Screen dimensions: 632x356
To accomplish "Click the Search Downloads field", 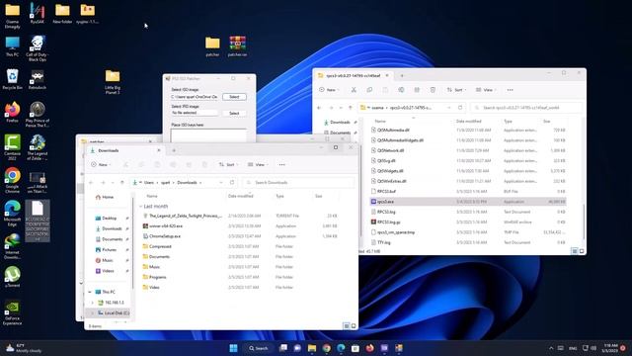I will point(298,182).
